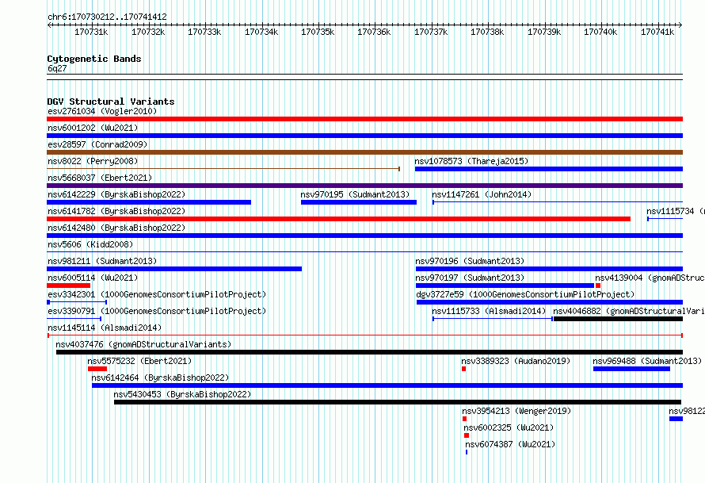Select the blue nsv981211 variant bar
The width and height of the screenshot is (705, 483).
pyautogui.click(x=174, y=269)
